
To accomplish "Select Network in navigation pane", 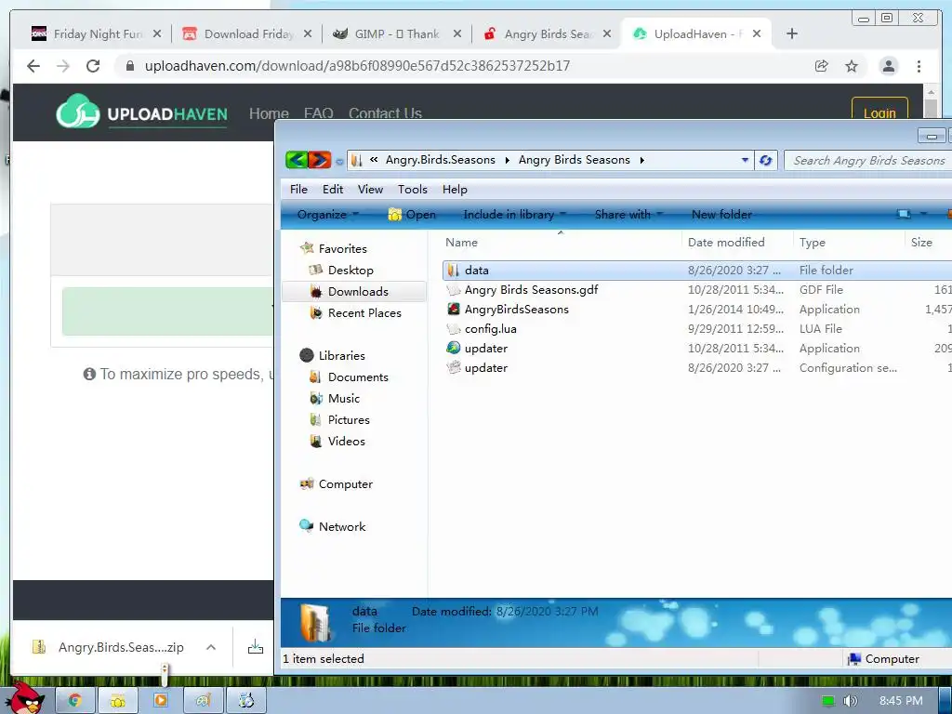I will click(x=342, y=527).
